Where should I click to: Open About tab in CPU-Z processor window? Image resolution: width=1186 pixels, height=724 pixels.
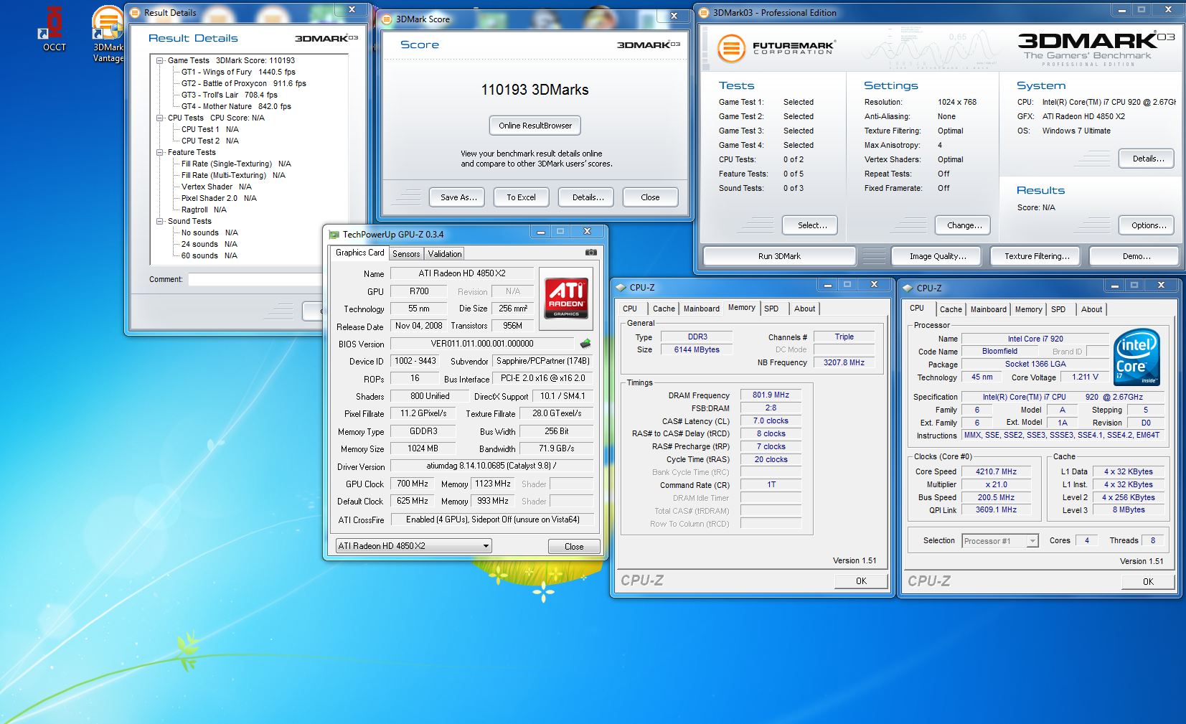pyautogui.click(x=1091, y=309)
